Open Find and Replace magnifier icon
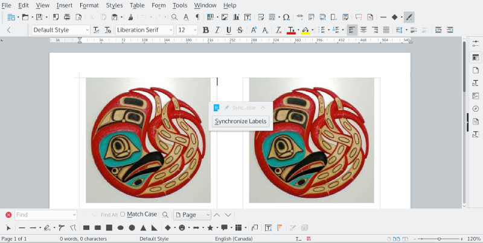 pos(174,17)
